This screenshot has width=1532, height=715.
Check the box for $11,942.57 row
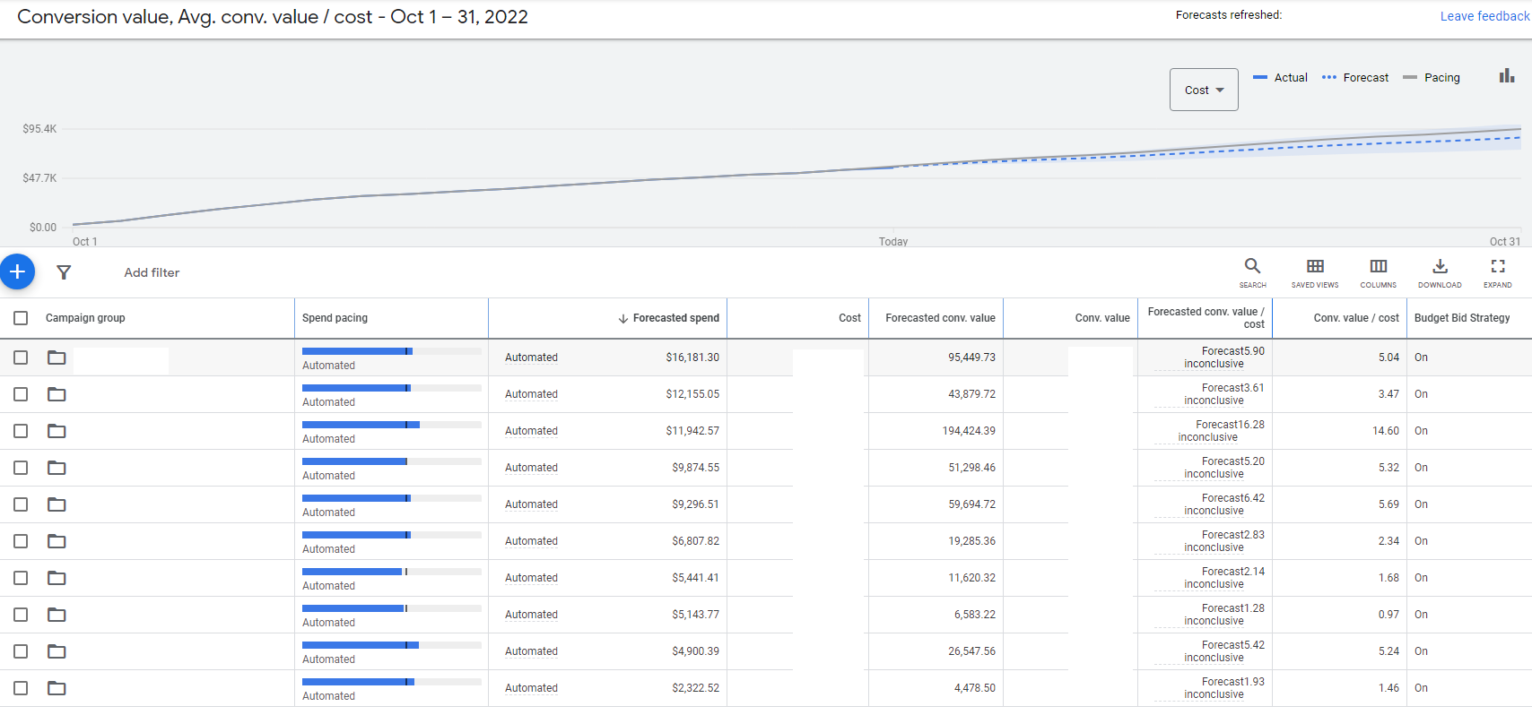tap(21, 431)
